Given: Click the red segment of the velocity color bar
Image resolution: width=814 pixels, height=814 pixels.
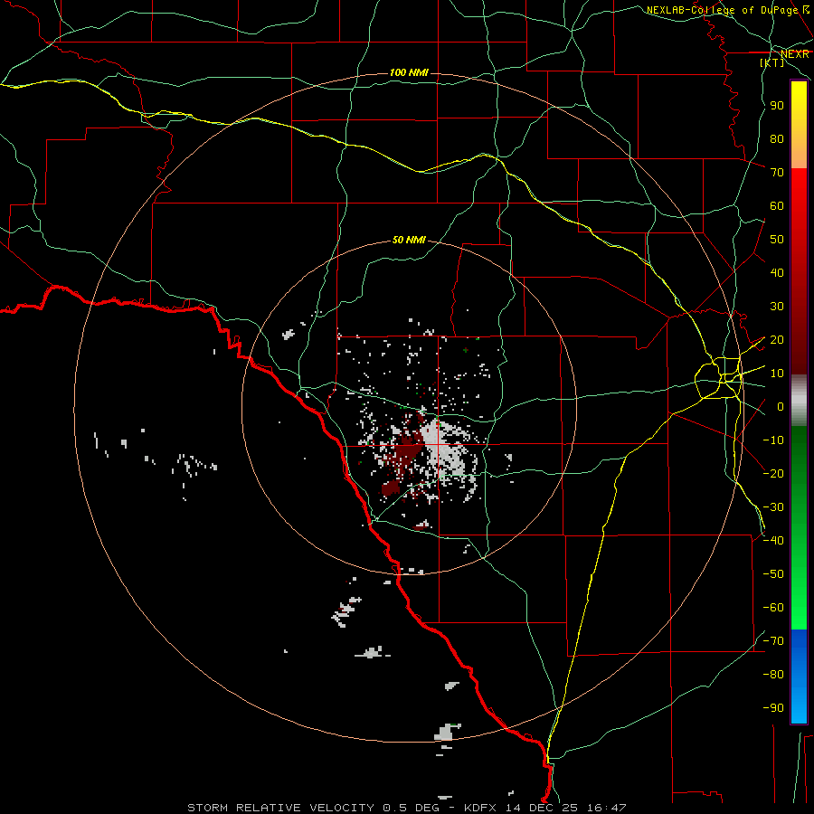Looking at the screenshot, I should [x=799, y=271].
